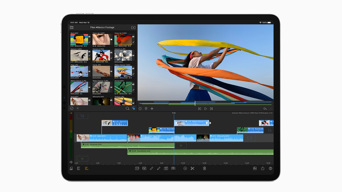Select the Back.MOV clip on timeline
342x192 pixels.
coord(161,130)
